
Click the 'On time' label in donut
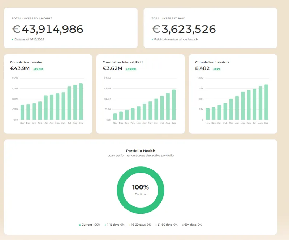(141, 194)
